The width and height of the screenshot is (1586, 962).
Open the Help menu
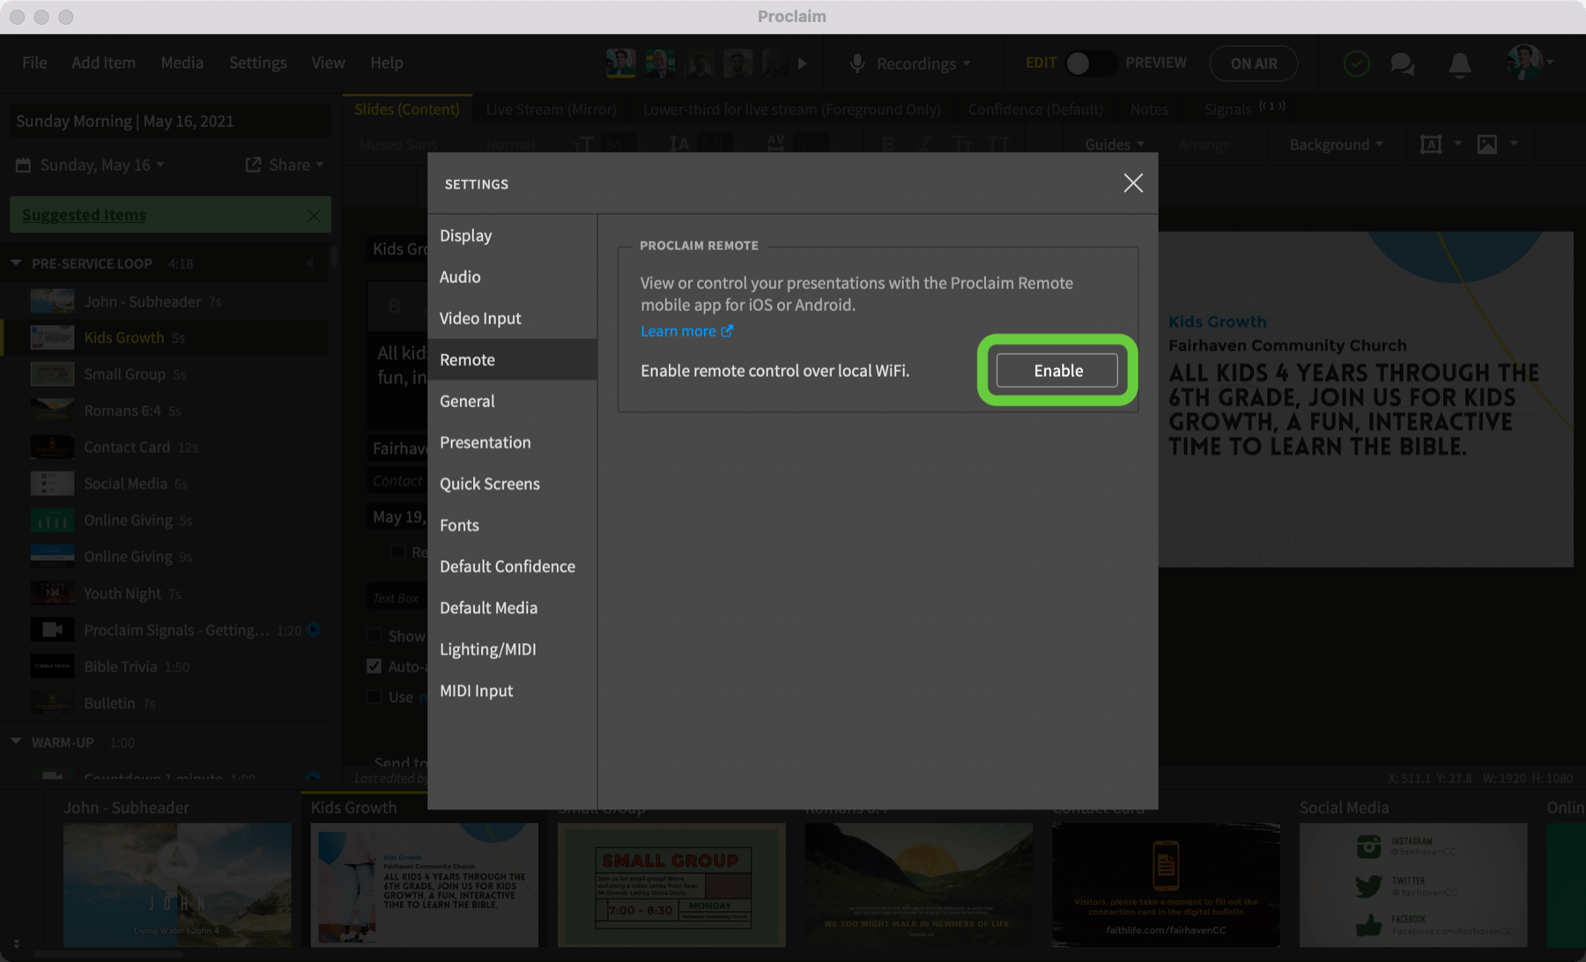tap(386, 63)
